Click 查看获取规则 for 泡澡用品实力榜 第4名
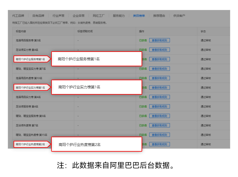Viewport: 238px width, 177px height. click(159, 97)
